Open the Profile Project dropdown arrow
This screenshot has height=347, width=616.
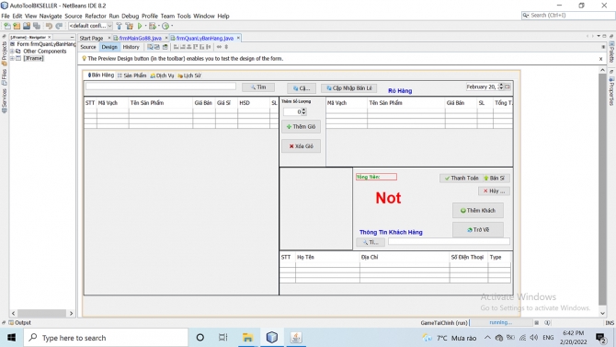pyautogui.click(x=172, y=26)
